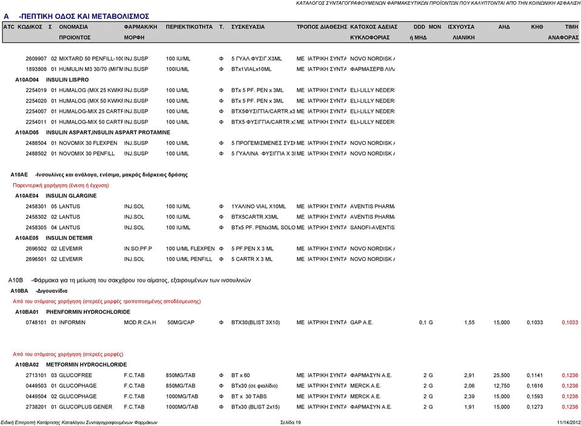Select the "BTX5CARTR.X3ML" packaging text

(255, 217)
